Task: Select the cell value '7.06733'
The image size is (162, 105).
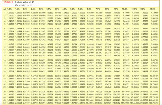Action: coord(154,60)
